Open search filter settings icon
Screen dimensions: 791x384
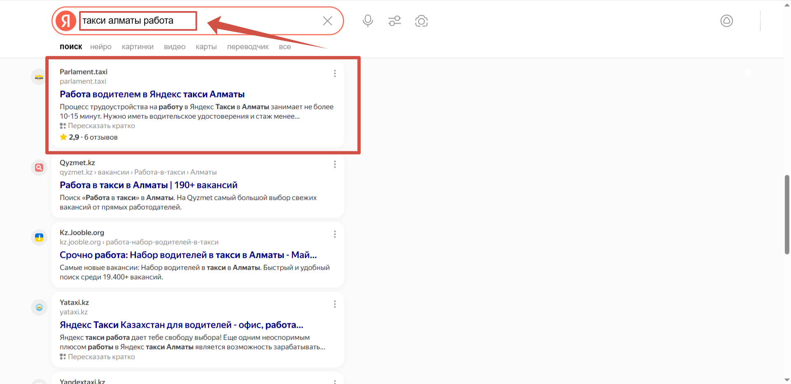[394, 21]
